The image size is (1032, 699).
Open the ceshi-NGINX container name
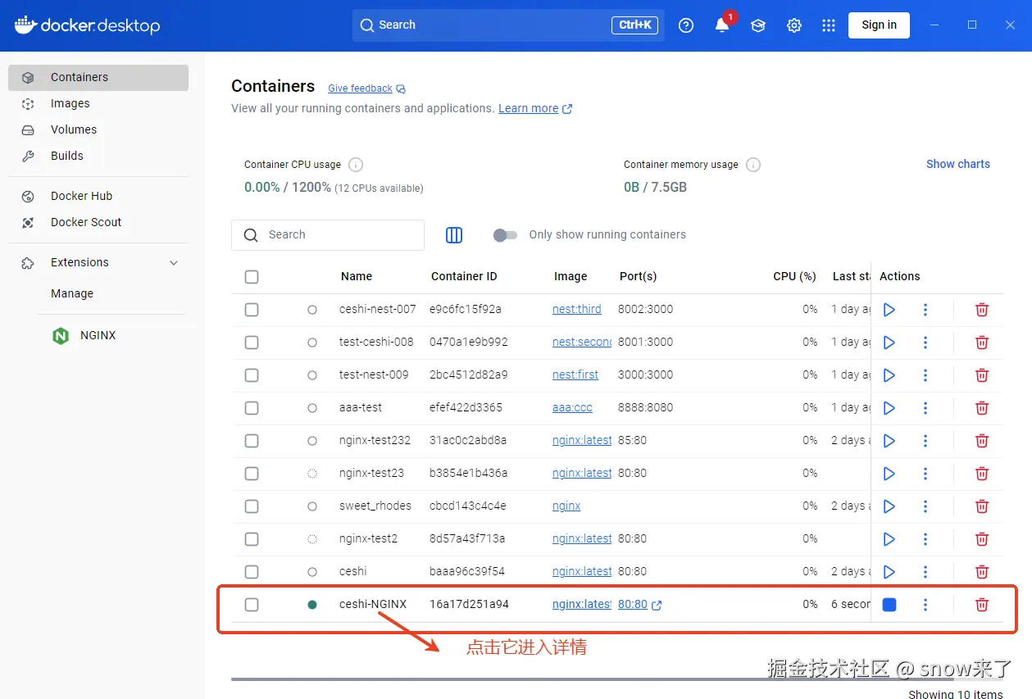pyautogui.click(x=373, y=605)
